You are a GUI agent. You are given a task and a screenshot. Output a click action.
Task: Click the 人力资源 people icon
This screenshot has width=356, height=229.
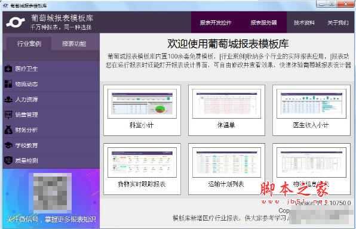[8, 100]
